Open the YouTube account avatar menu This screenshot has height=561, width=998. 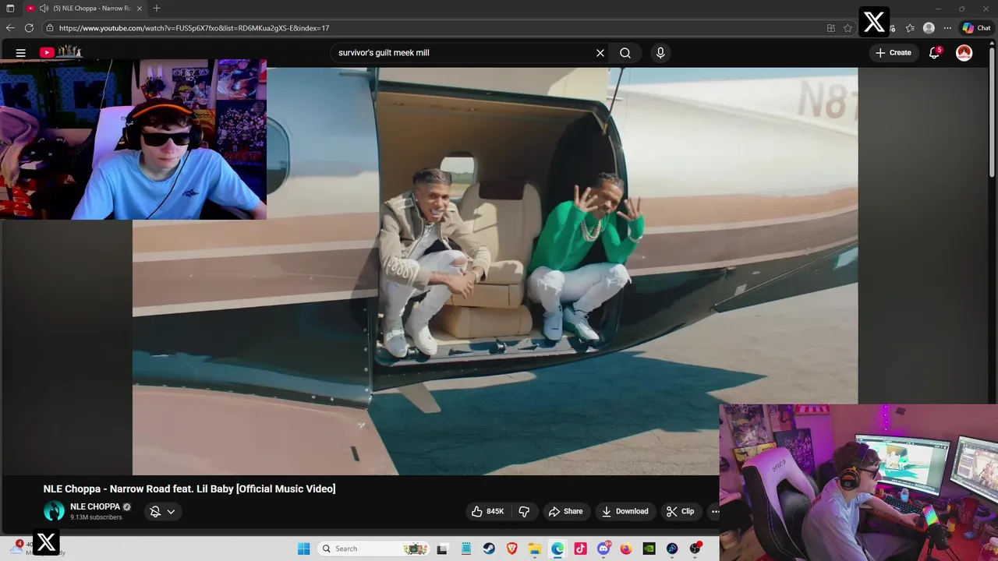964,53
